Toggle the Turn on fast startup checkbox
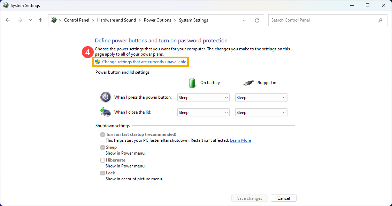The image size is (392, 206). coord(102,134)
